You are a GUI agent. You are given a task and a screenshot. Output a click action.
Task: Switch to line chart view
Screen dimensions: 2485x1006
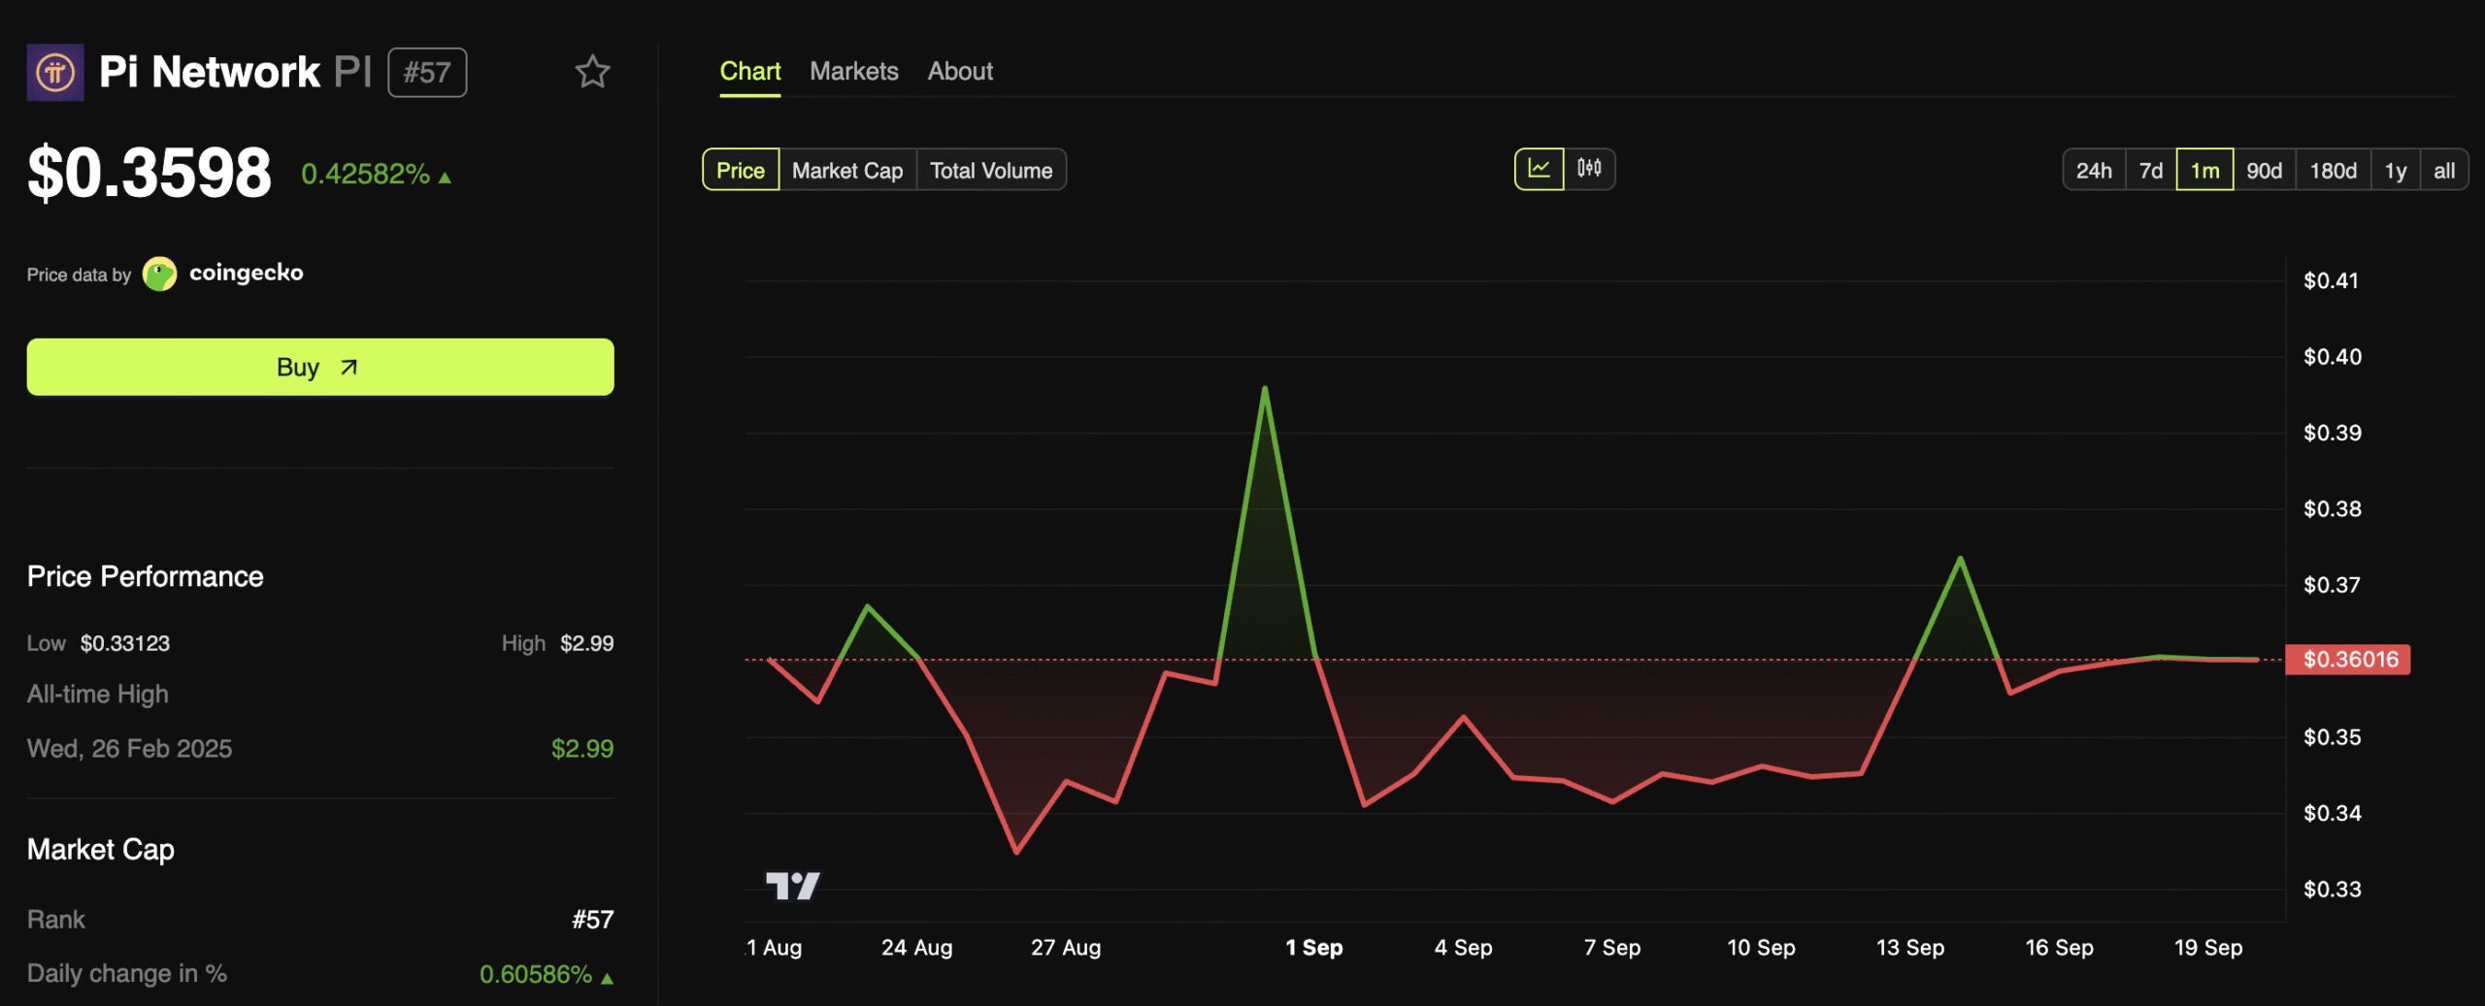(x=1539, y=169)
